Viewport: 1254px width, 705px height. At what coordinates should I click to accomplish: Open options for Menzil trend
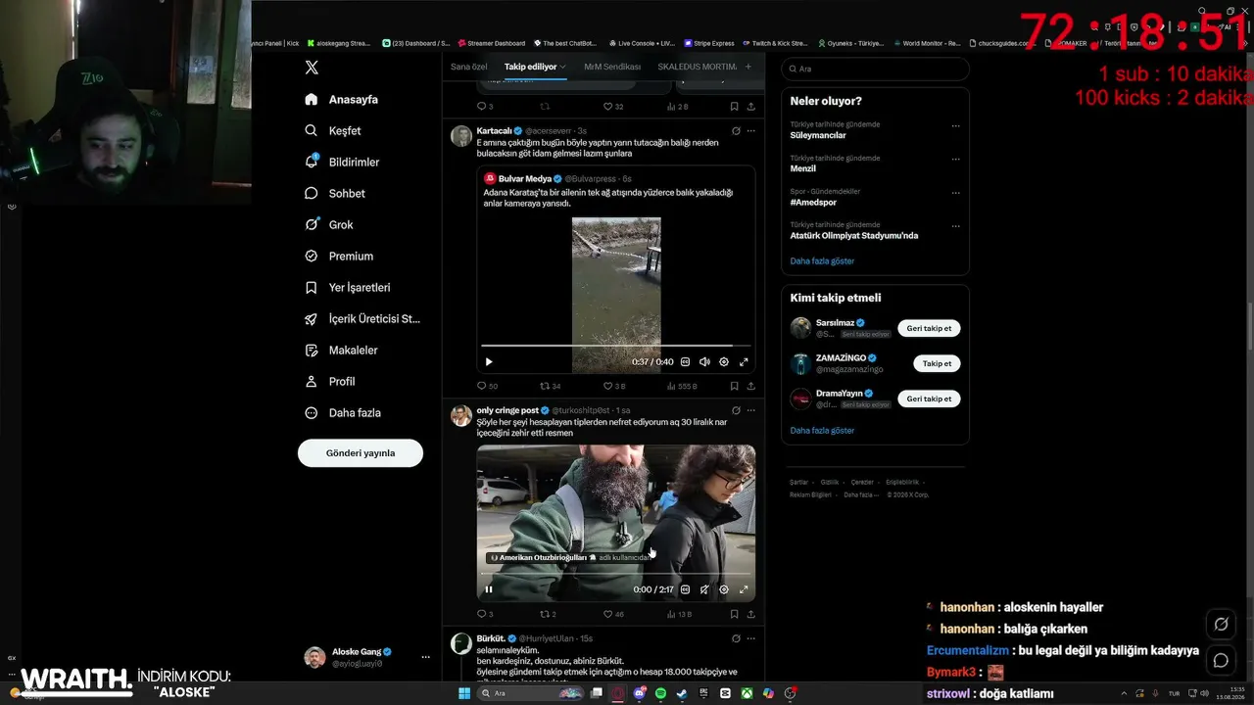956,160
